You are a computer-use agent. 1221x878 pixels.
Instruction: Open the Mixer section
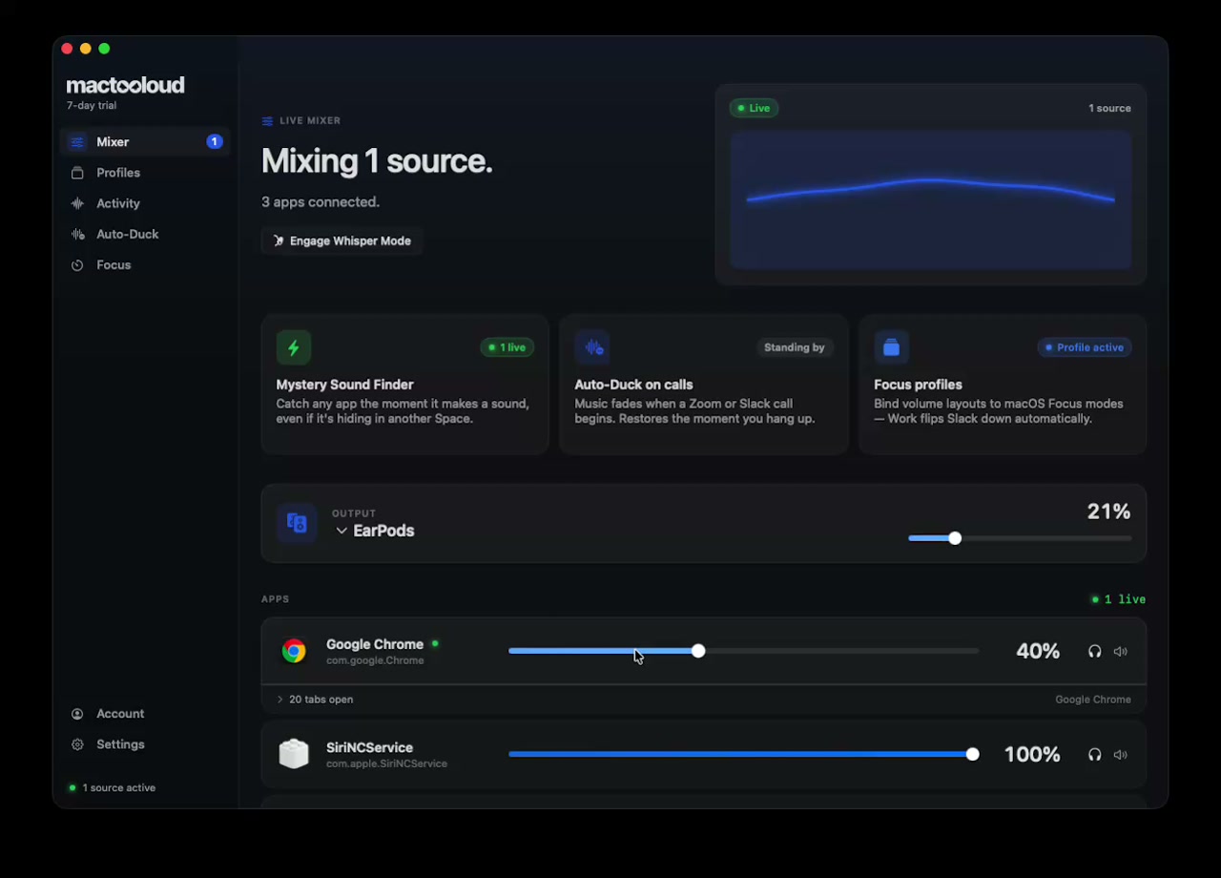point(145,142)
